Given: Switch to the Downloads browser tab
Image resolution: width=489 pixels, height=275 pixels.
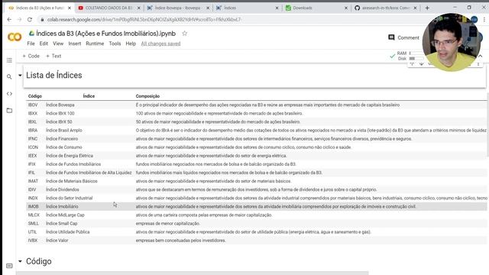Looking at the screenshot, I should coord(316,8).
